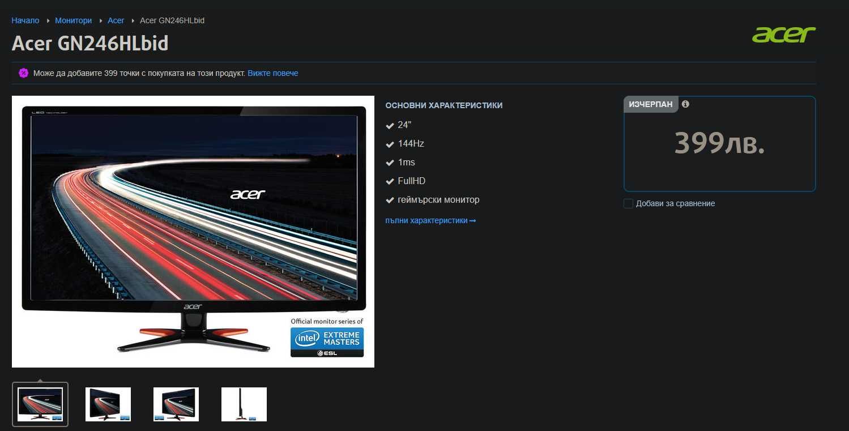Click the ОСНОВНИ ХАРАКТЕРИСТИКИ heading
Screen dimensions: 849x431
[x=444, y=105]
